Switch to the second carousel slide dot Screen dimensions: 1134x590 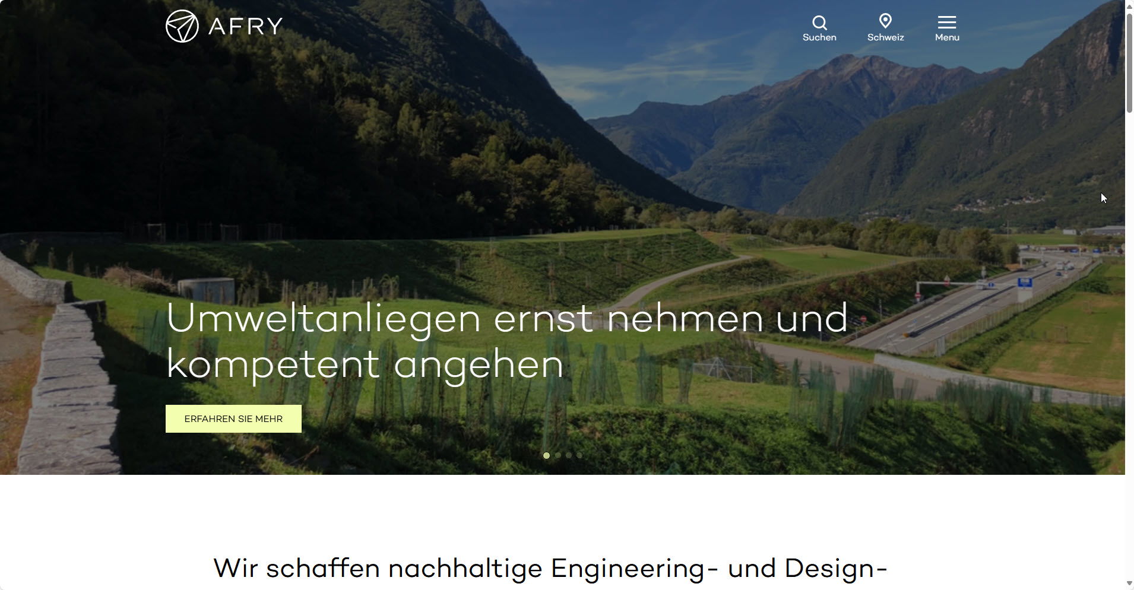[558, 455]
